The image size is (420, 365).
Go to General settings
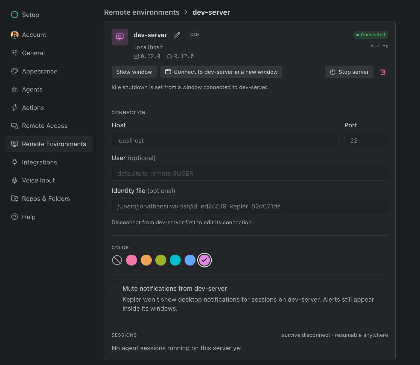tap(49, 53)
